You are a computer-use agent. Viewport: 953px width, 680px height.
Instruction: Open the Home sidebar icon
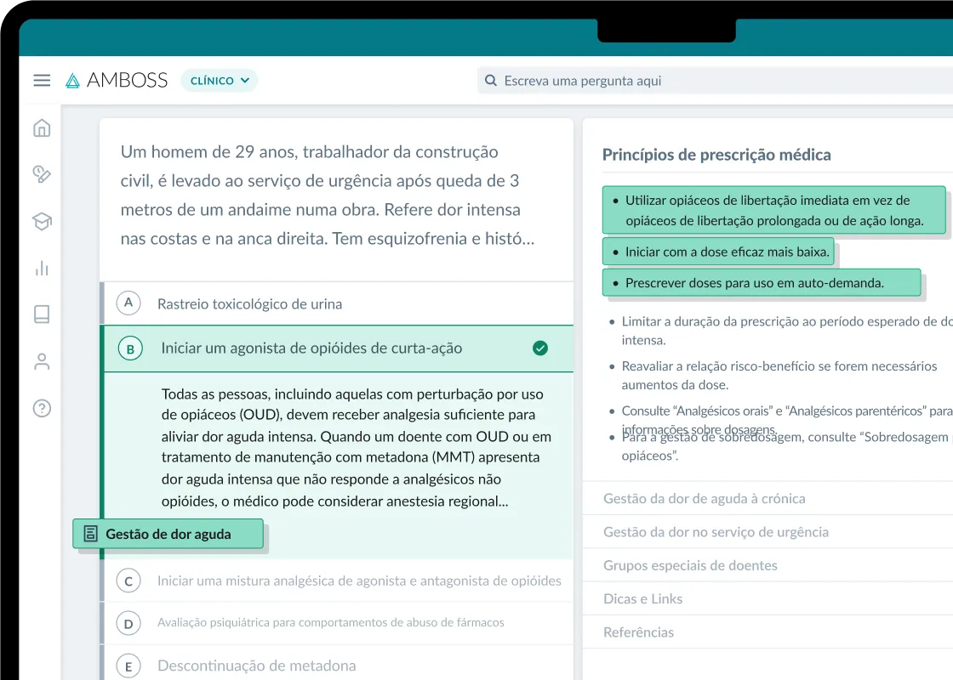click(42, 128)
